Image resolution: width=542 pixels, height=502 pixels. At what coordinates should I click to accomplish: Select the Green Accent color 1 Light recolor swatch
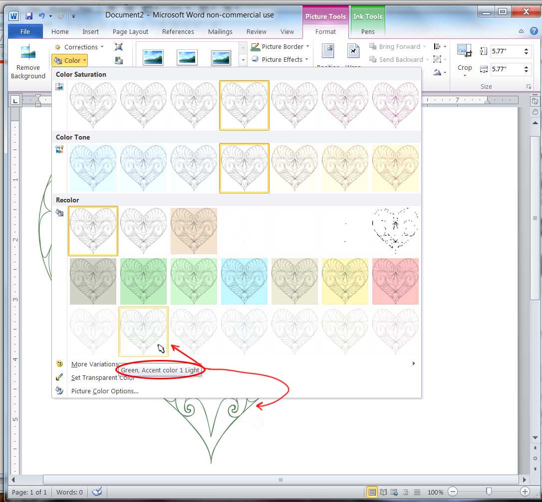pos(143,332)
